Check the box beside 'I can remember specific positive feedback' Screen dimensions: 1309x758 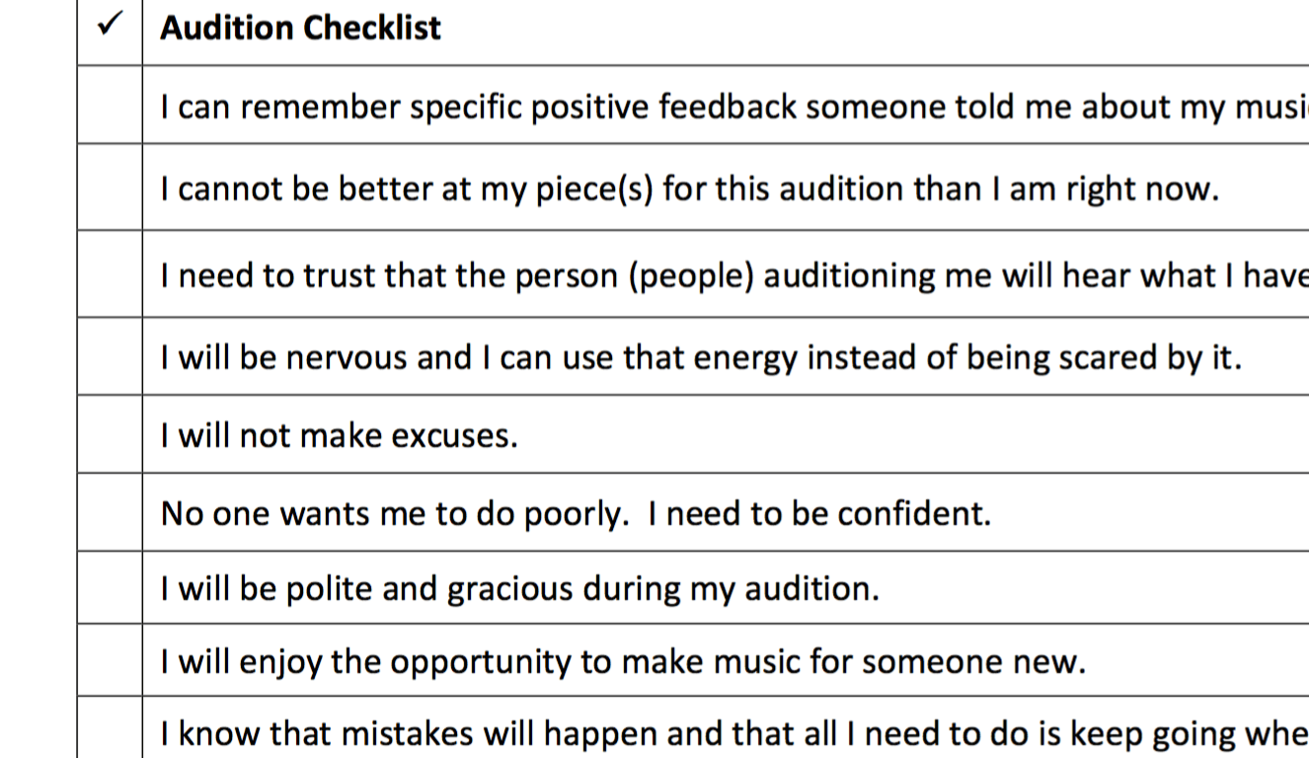[110, 106]
